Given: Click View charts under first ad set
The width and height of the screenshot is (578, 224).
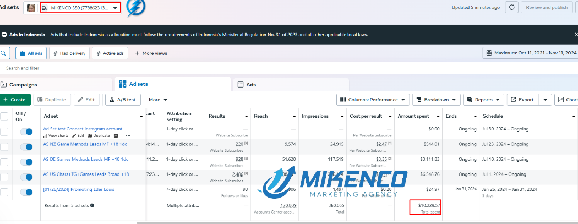Looking at the screenshot, I should tap(56, 135).
